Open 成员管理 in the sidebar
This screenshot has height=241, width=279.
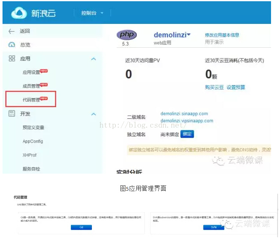pos(31,86)
